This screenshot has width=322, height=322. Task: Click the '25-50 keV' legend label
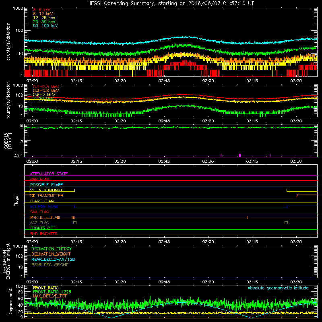coord(44,22)
